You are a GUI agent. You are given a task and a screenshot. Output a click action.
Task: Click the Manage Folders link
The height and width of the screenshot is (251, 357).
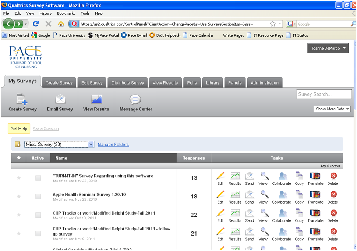pyautogui.click(x=113, y=145)
